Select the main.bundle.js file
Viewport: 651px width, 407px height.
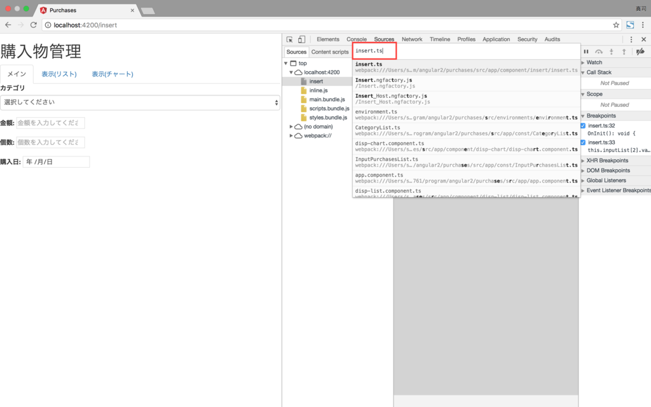pos(327,99)
